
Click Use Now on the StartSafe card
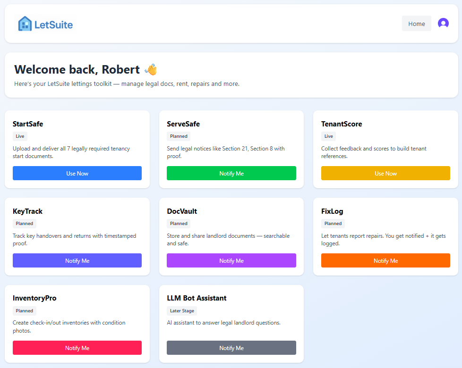(x=77, y=173)
